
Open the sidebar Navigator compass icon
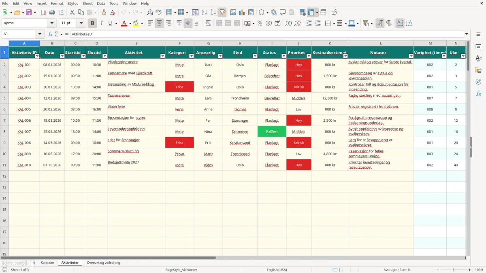pos(478,82)
